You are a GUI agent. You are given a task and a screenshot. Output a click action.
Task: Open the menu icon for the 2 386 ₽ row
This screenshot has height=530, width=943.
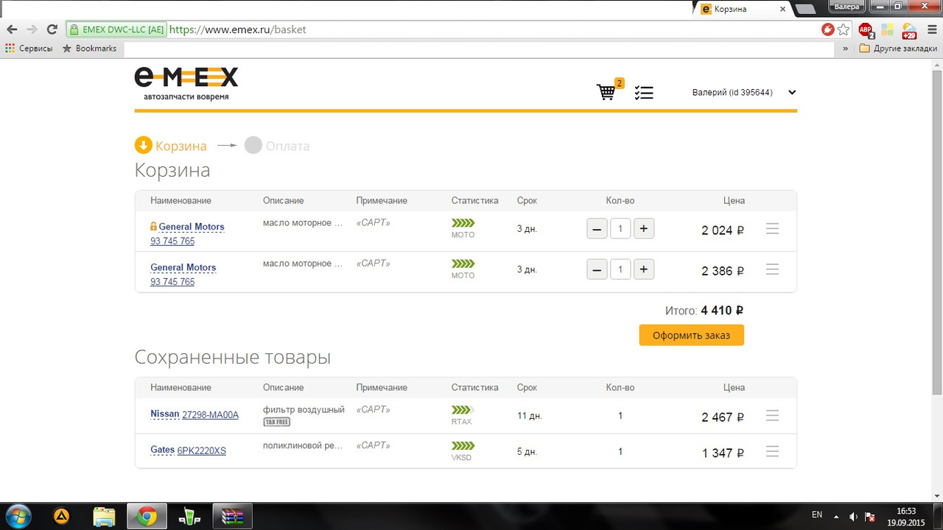click(x=772, y=269)
